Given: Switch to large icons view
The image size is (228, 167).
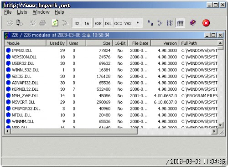Looking at the screenshot, I should [150, 23].
